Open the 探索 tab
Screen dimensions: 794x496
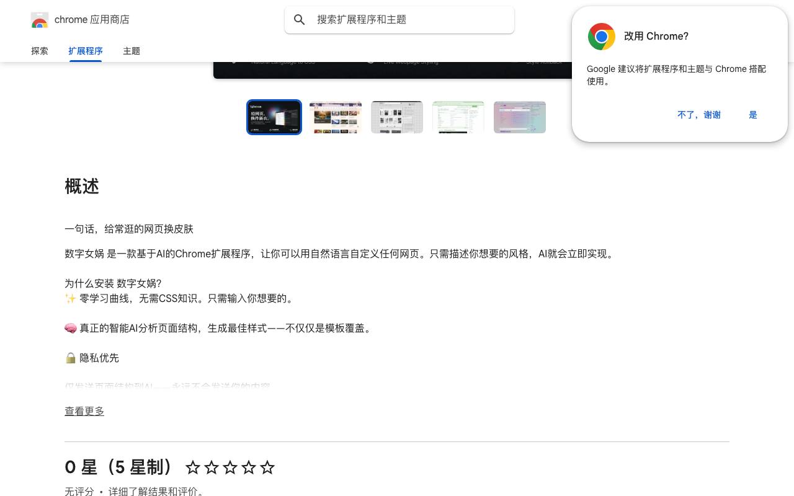tap(40, 51)
